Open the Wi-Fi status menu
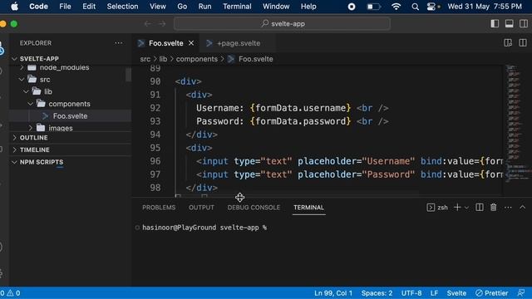This screenshot has width=532, height=299. coord(396,7)
